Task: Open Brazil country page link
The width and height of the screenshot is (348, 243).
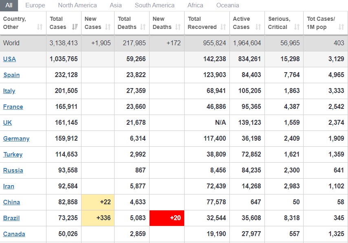Action: pyautogui.click(x=11, y=218)
